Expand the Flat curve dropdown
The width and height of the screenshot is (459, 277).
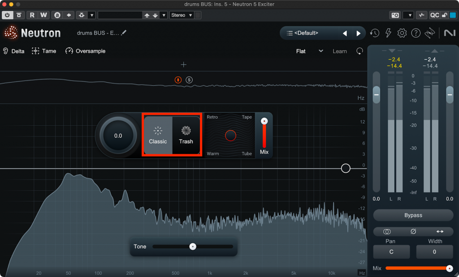click(310, 51)
